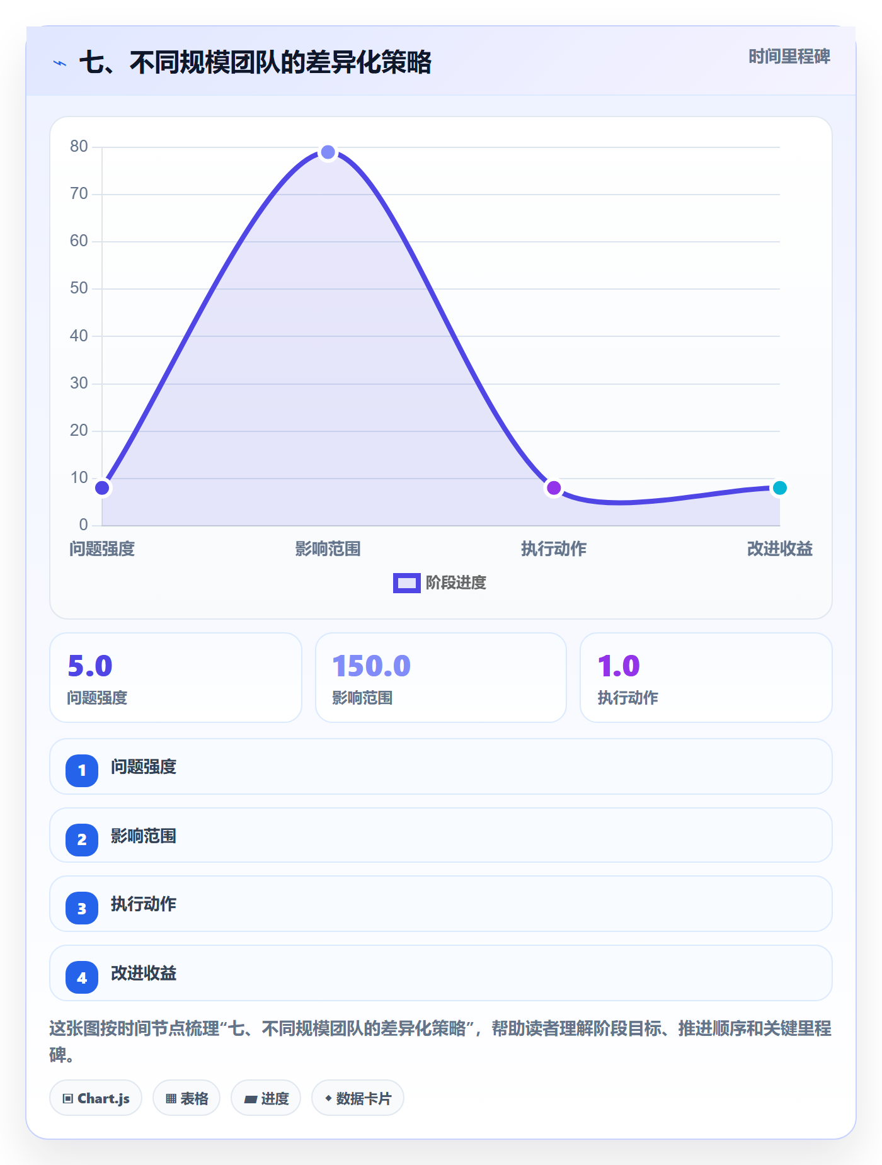Click the 150.0 影响范围 stat card
Screen dimensions: 882x1165
(441, 678)
